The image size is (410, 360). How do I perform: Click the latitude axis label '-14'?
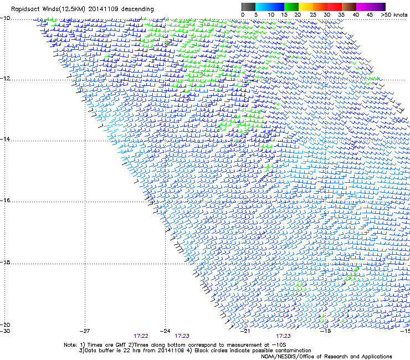[5, 139]
